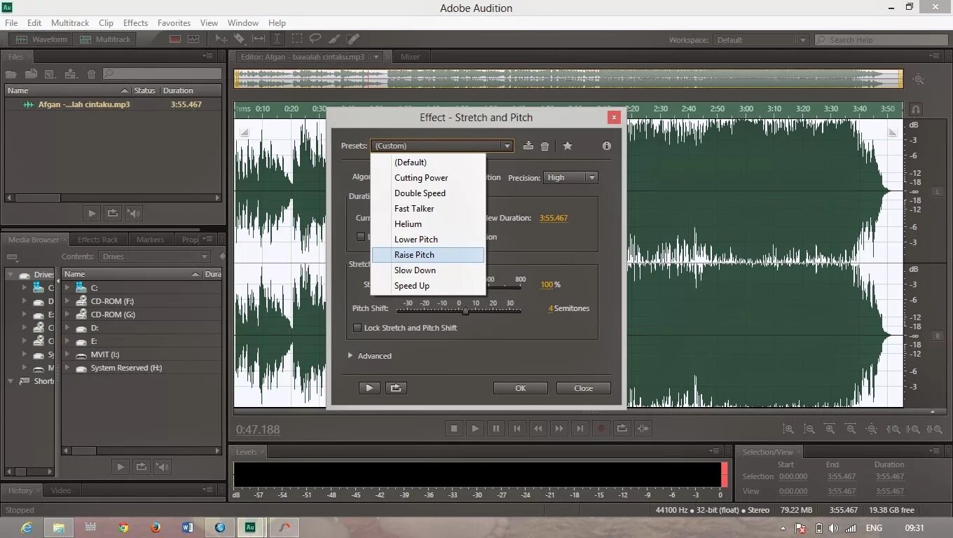Expand the System Reserved (H:) drive
Screen dimensions: 953x538
[x=68, y=368]
